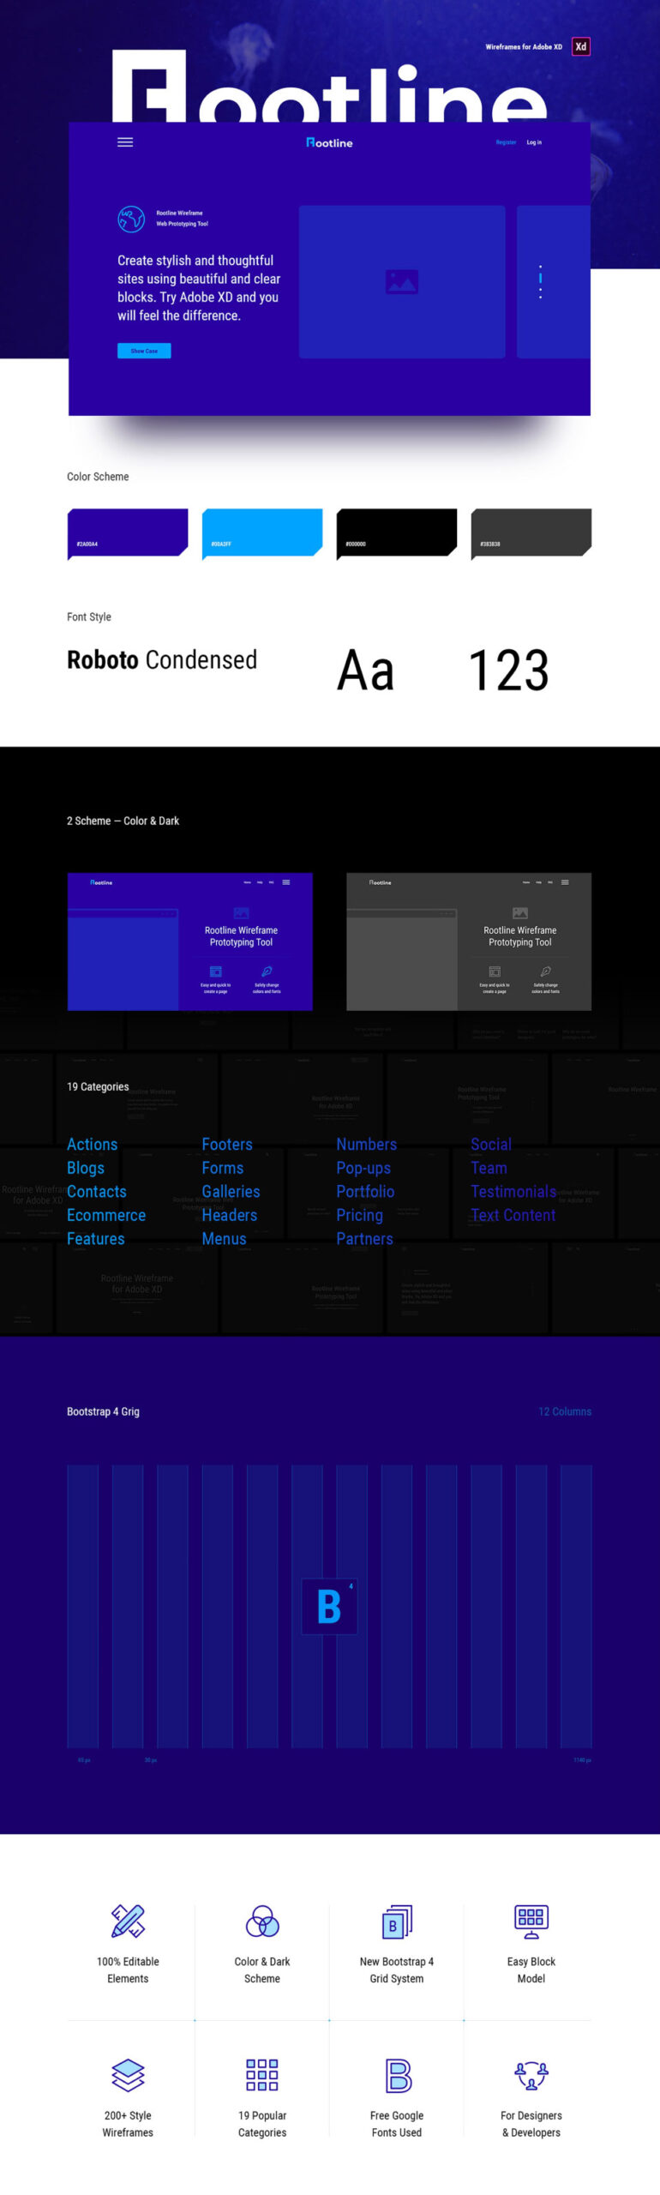Click the New Bootstrap 4 Grid icon
This screenshot has height=2195, width=660.
click(397, 1921)
